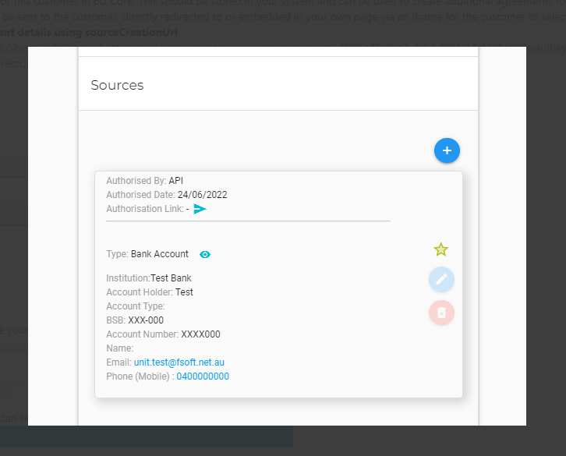Select the Authorisation Link label
The image size is (566, 456).
[x=145, y=209]
